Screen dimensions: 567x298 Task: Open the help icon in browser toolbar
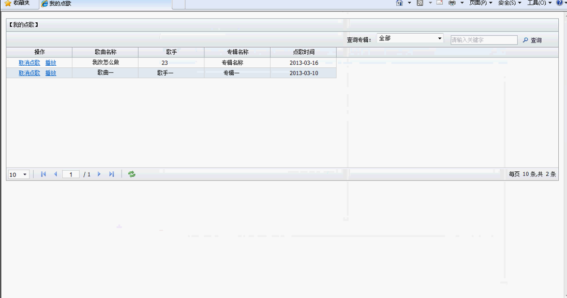559,3
